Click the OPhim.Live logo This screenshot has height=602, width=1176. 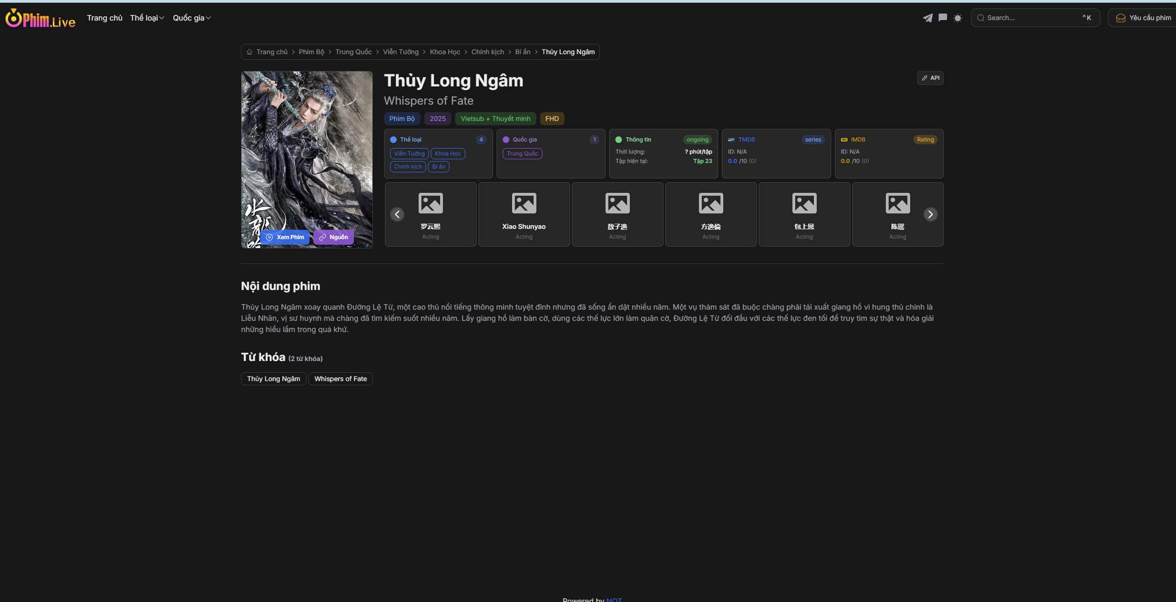(x=40, y=19)
